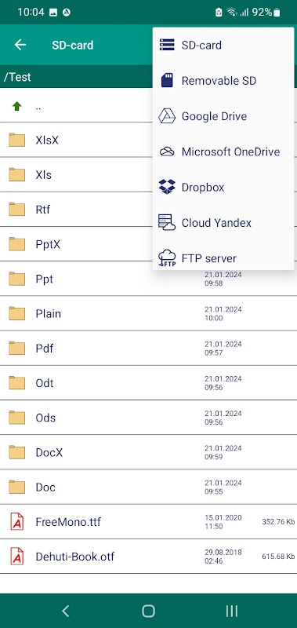Select the SD-card storage icon in menu
297x628 pixels.
(x=167, y=45)
